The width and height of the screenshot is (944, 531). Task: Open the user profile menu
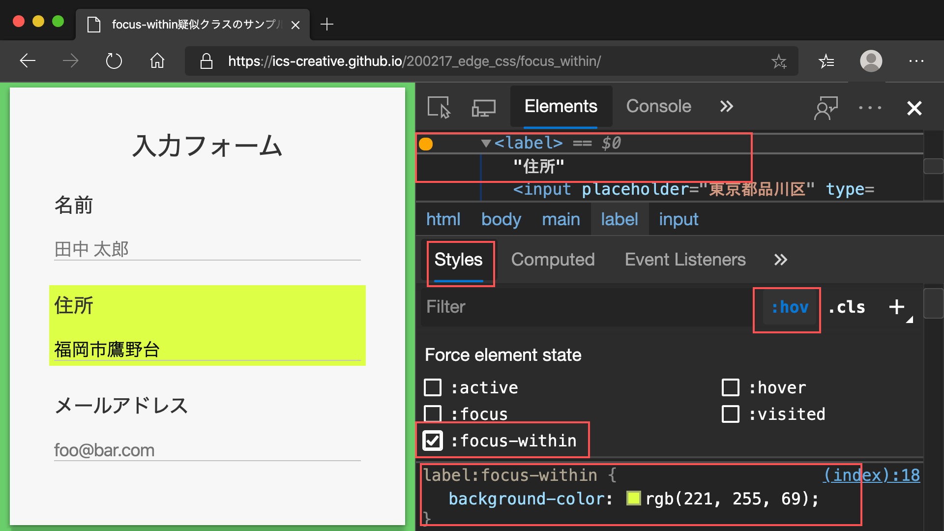[871, 61]
